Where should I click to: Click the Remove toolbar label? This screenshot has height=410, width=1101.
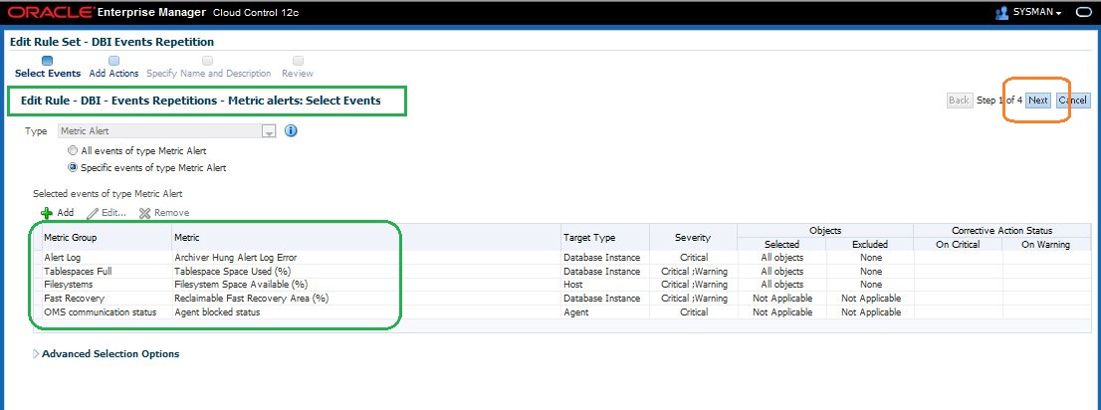pyautogui.click(x=171, y=213)
